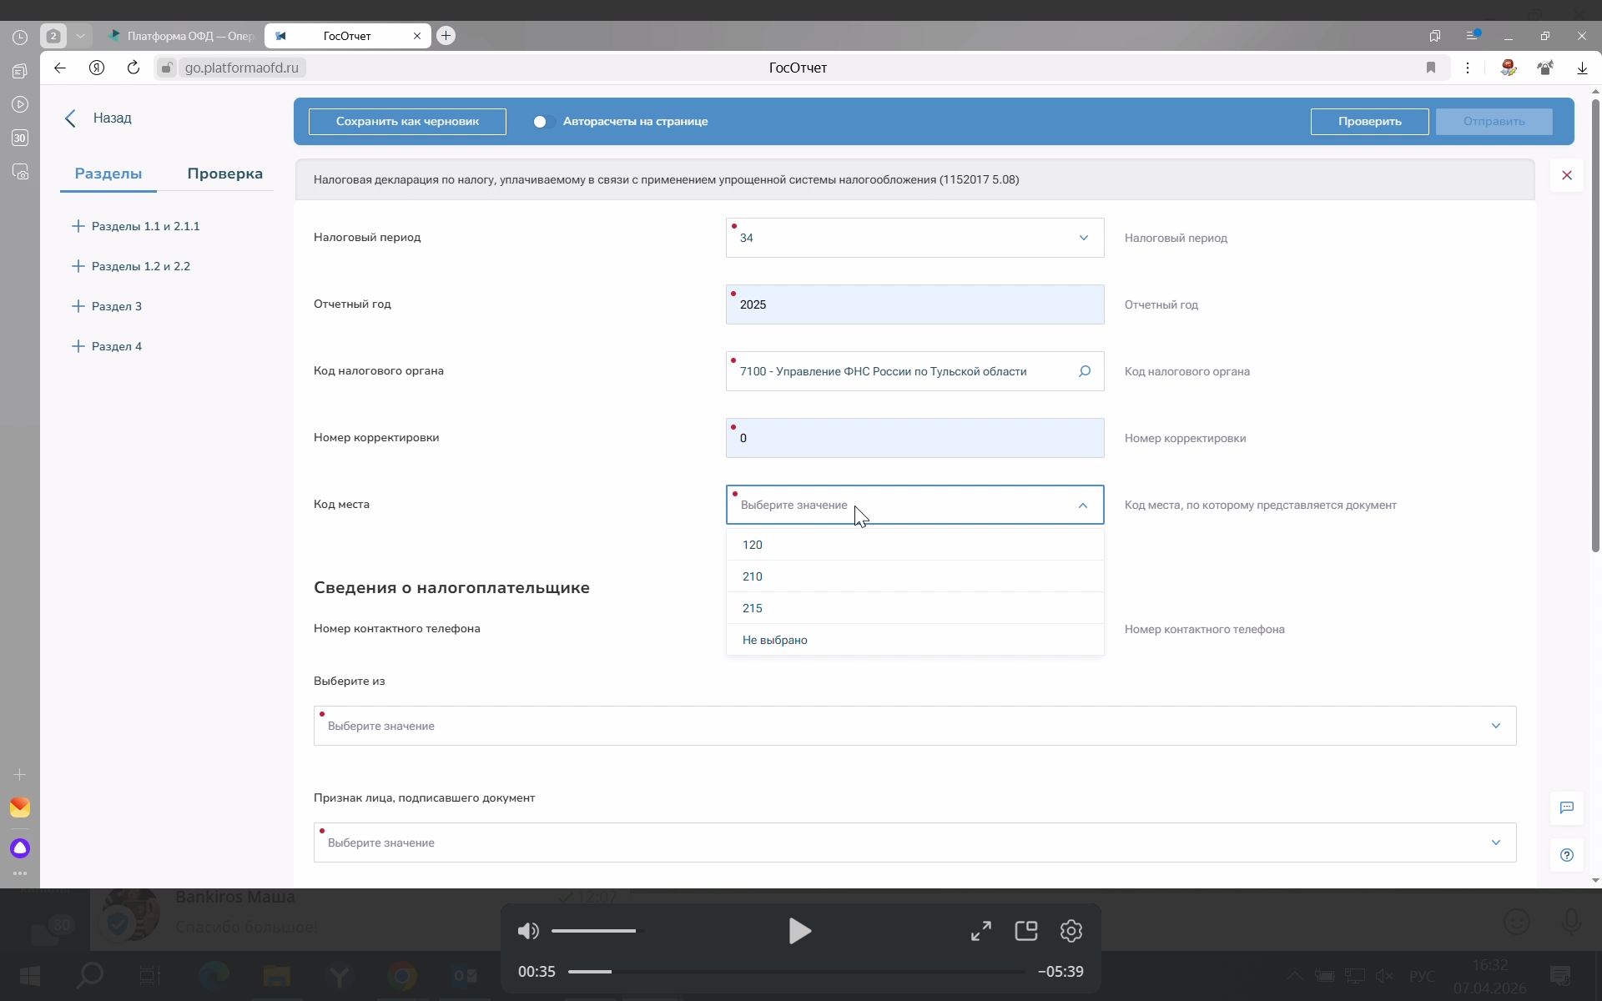Enter fullscreen with the expand arrows icon
Image resolution: width=1602 pixels, height=1001 pixels.
click(981, 931)
